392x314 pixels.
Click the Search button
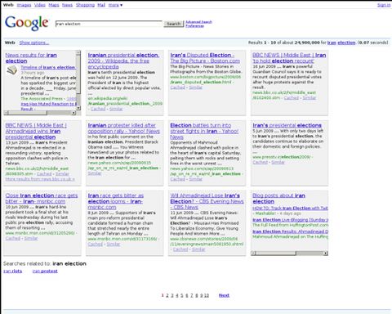pos(174,24)
